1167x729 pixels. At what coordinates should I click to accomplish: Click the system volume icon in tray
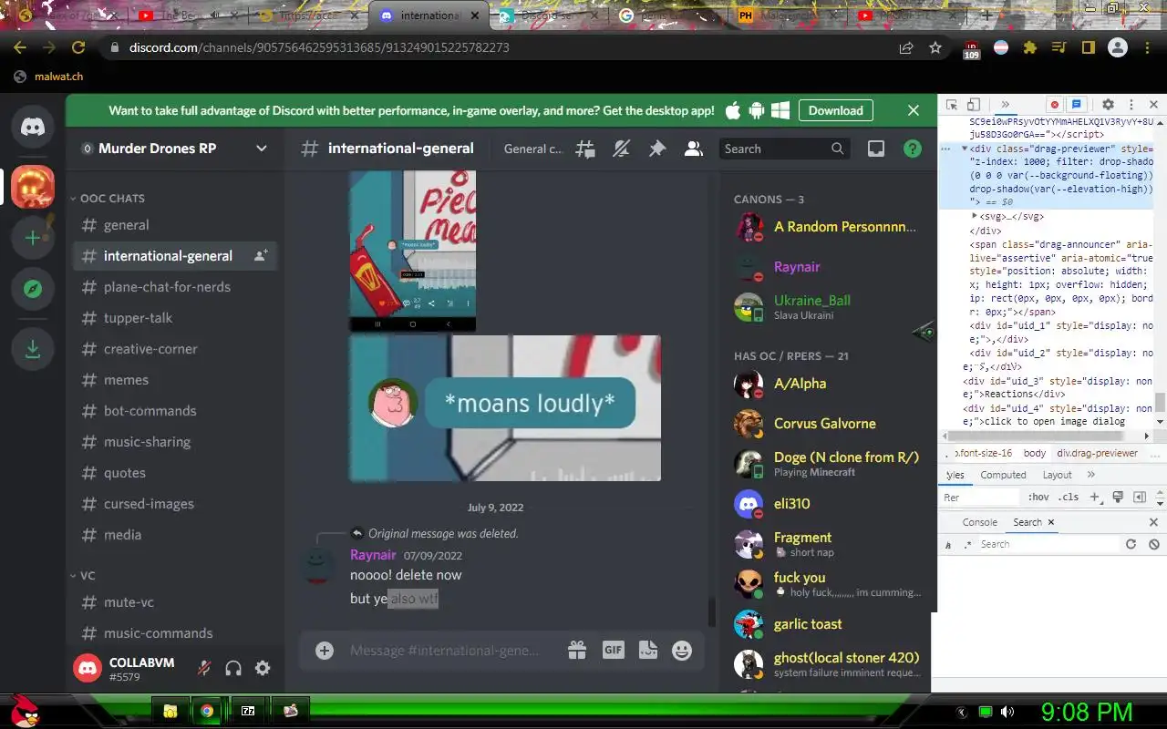pos(1007,712)
